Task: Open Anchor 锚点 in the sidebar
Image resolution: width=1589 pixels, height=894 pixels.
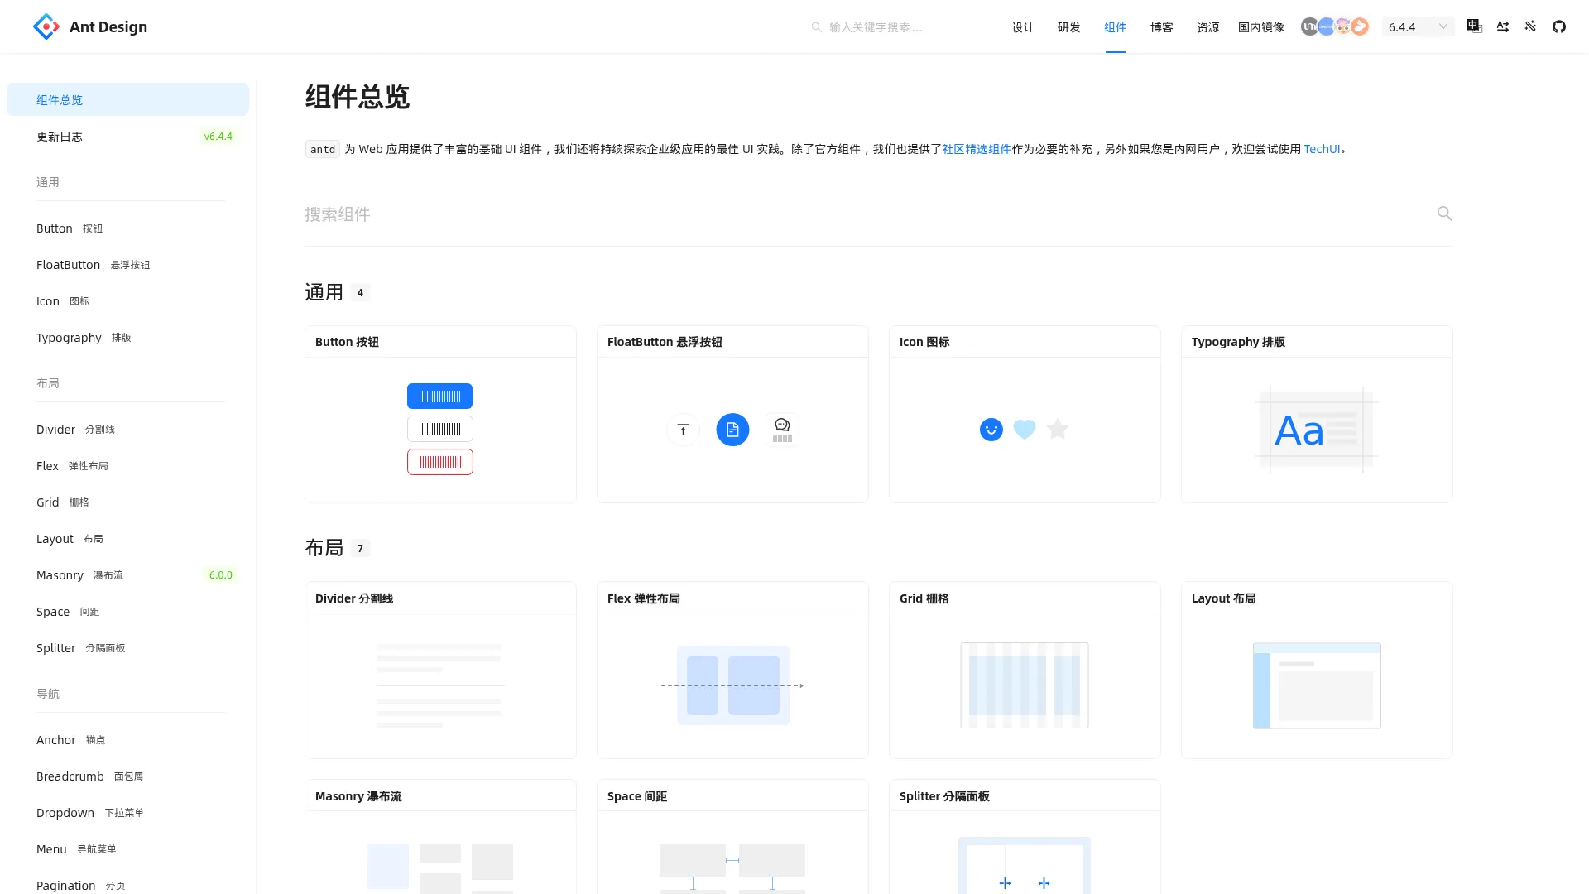Action: click(x=127, y=739)
